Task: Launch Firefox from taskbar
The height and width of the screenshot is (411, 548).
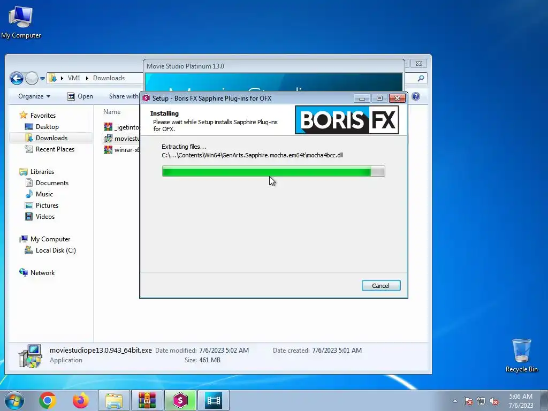Action: point(80,400)
